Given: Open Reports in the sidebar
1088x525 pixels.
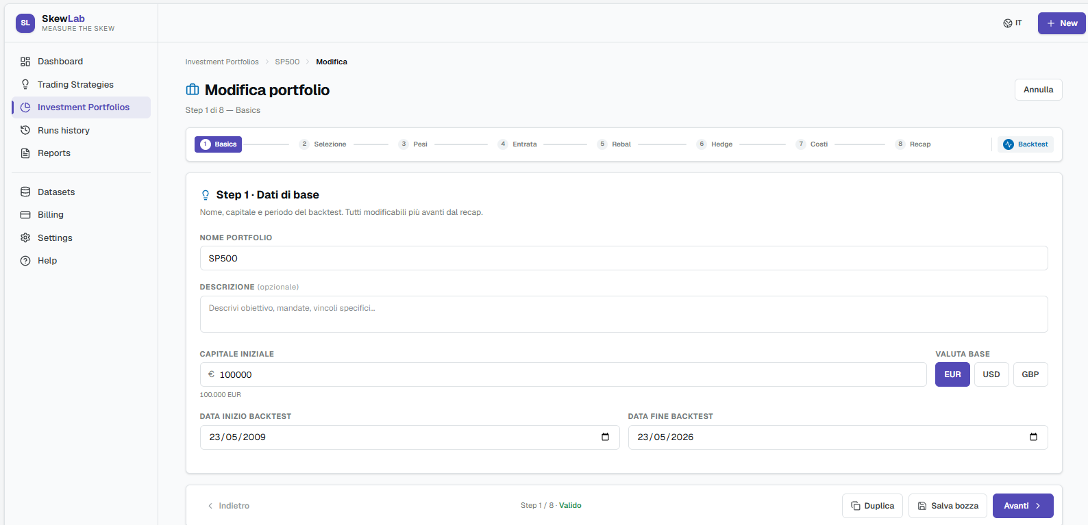Looking at the screenshot, I should click(x=81, y=153).
